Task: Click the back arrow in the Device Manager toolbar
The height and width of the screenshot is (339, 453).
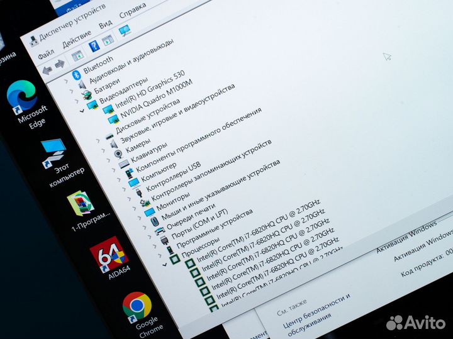Action: (47, 70)
